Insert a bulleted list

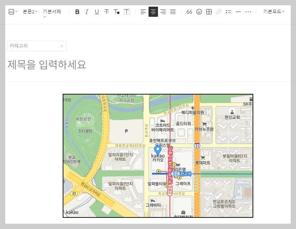pyautogui.click(x=229, y=12)
